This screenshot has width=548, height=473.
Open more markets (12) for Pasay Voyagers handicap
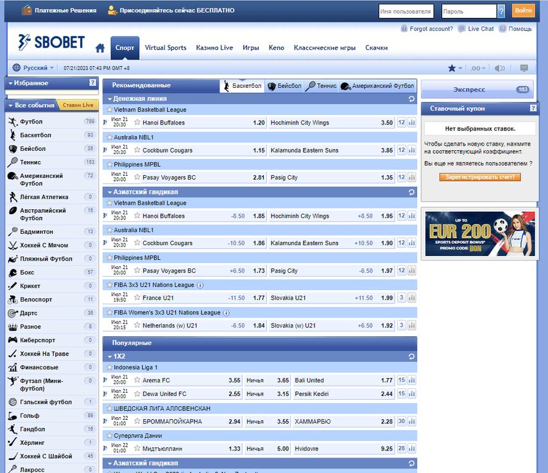point(402,271)
